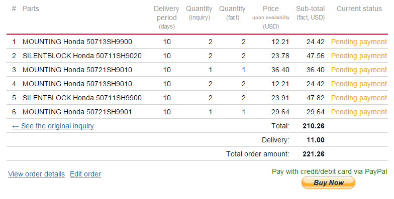Click the PayPal Buy Now button

click(x=328, y=182)
